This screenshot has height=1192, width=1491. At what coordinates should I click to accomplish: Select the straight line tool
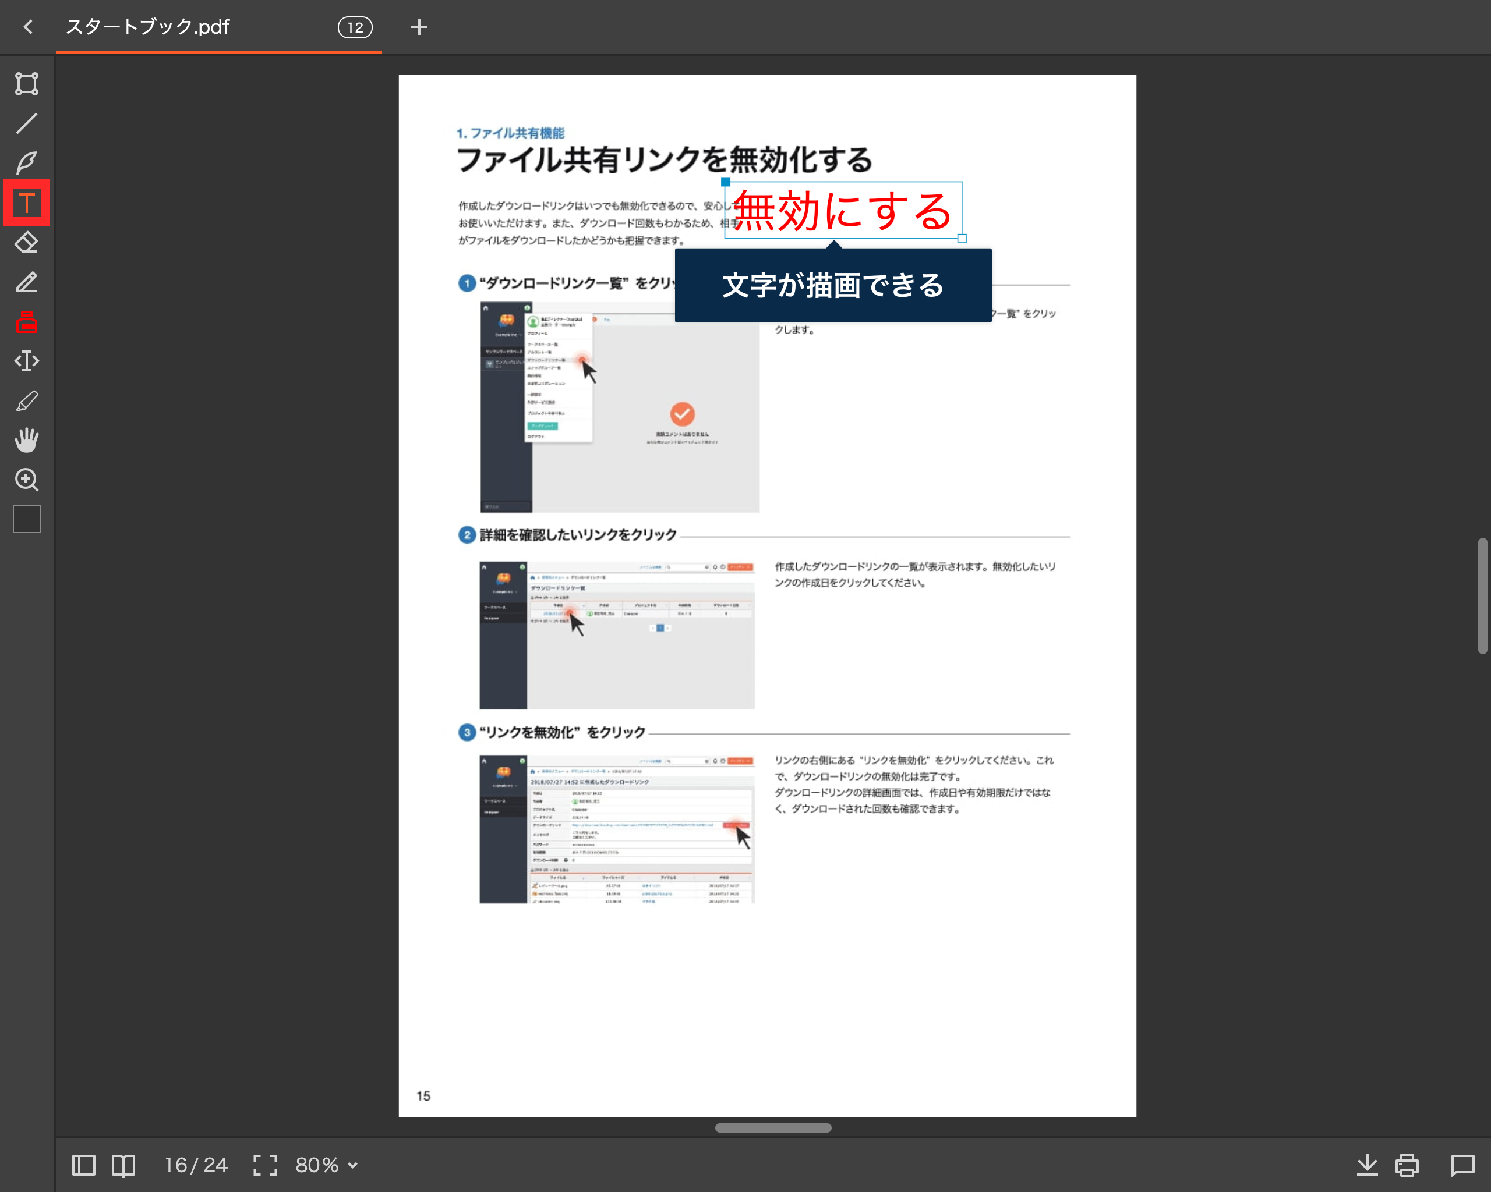coord(26,124)
